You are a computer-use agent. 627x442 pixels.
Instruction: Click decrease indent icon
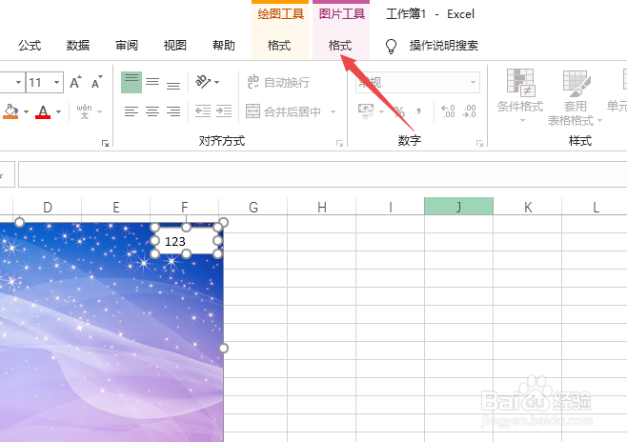pyautogui.click(x=203, y=111)
